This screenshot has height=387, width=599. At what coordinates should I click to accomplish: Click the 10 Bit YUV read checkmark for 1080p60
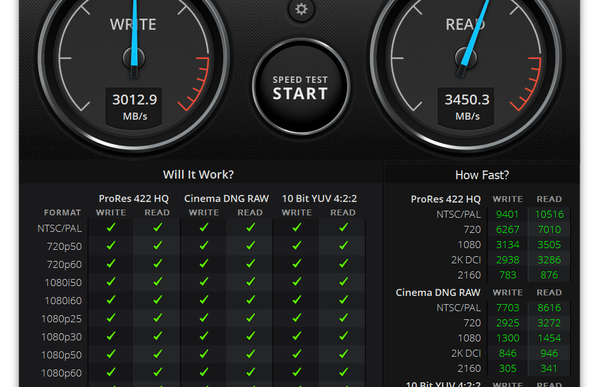click(x=344, y=372)
